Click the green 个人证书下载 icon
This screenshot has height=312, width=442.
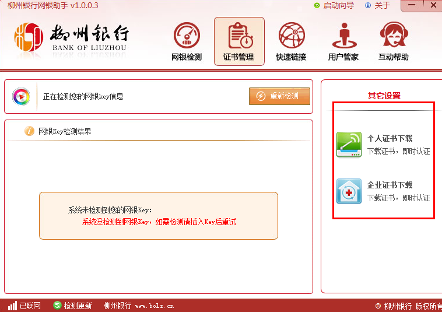pos(349,144)
